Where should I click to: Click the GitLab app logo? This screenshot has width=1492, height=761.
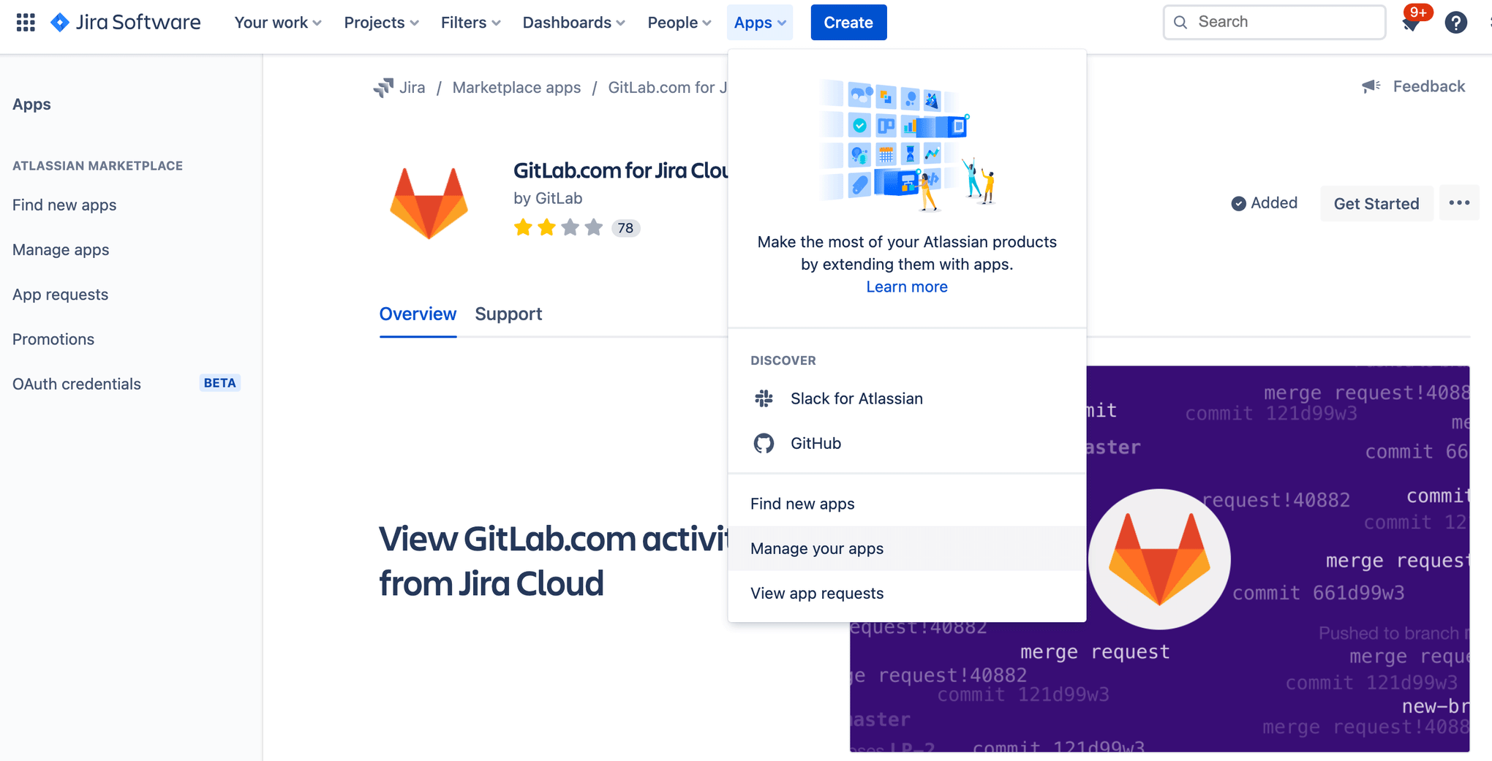pyautogui.click(x=429, y=202)
